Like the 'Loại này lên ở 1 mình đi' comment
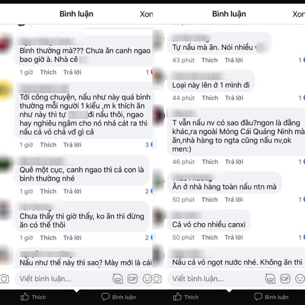This screenshot has width=305, height=305. pos(210,98)
